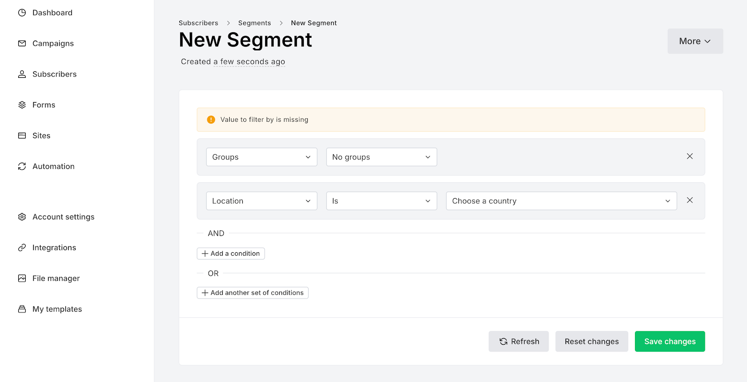Open the Location filter type dropdown
Image resolution: width=747 pixels, height=382 pixels.
262,201
